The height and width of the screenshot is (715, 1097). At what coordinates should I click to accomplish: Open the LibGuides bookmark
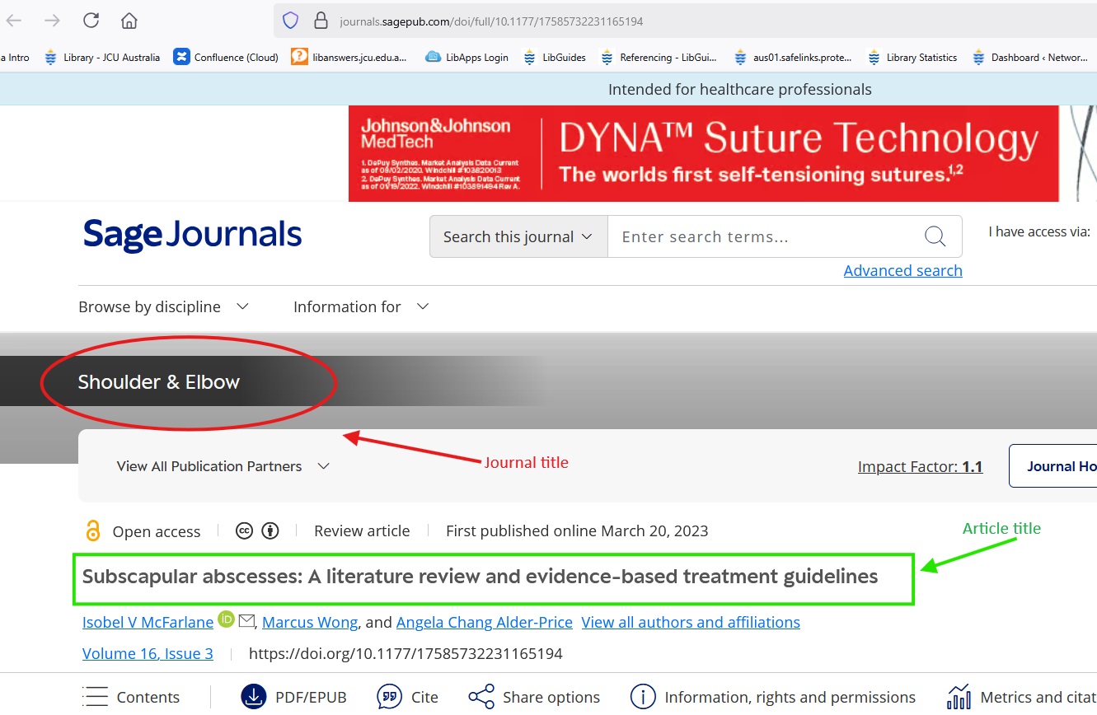(x=556, y=58)
